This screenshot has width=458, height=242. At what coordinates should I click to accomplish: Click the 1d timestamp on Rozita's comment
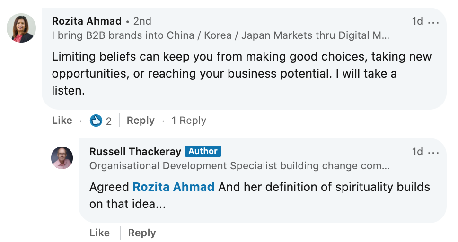417,22
